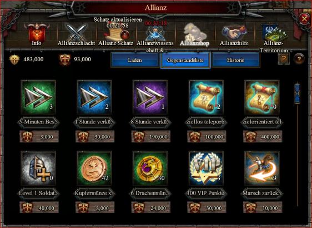Click the Gegenstandsliste button
This screenshot has height=228, width=312.
point(185,60)
